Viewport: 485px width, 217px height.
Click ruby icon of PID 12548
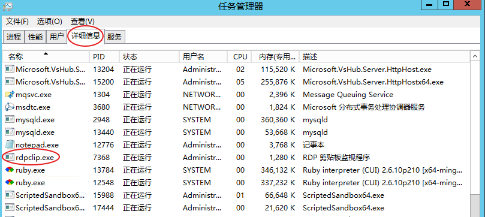tap(10, 183)
